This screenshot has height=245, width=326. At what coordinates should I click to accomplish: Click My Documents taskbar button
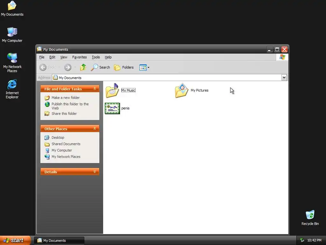click(x=59, y=241)
